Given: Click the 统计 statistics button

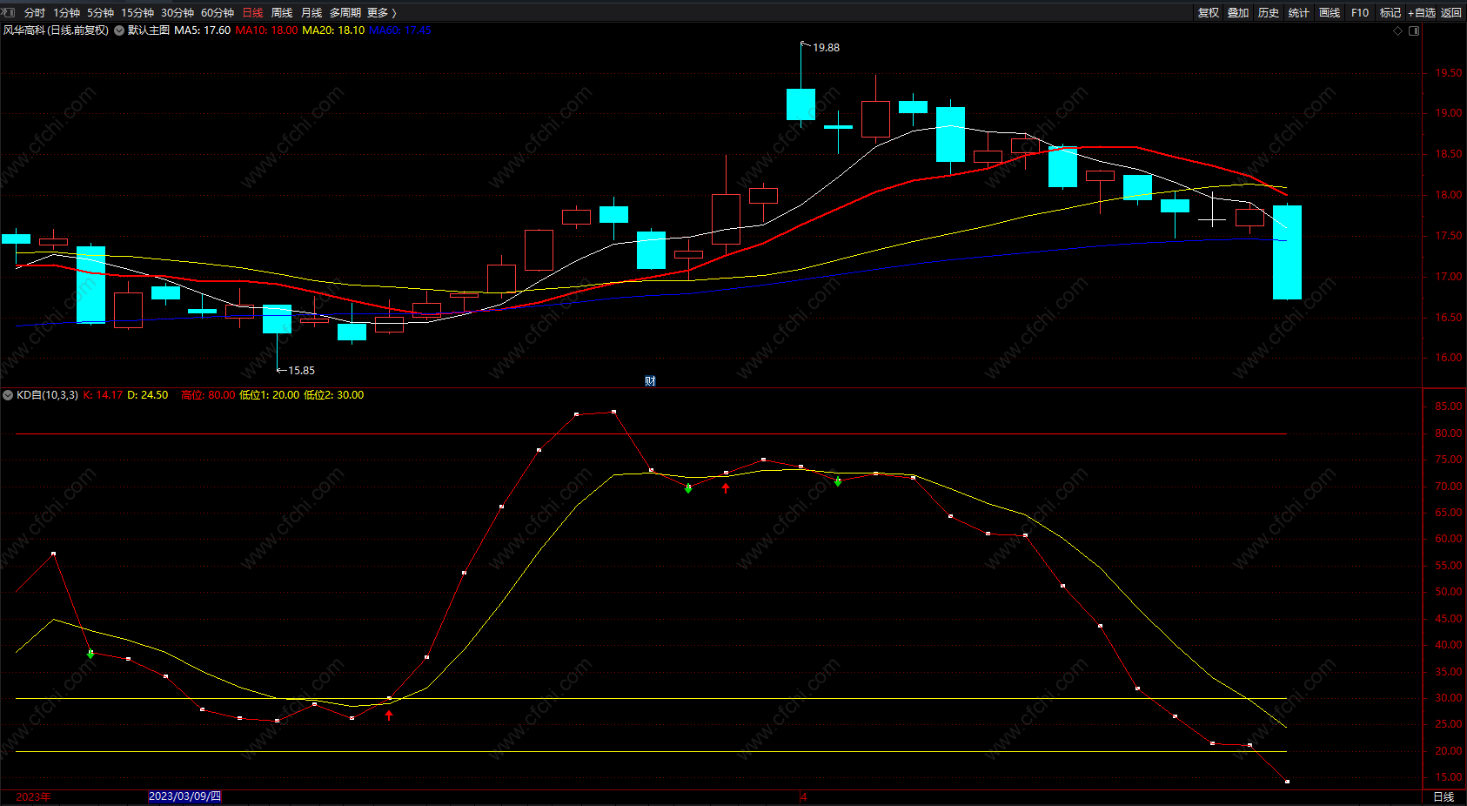Looking at the screenshot, I should pos(1299,13).
